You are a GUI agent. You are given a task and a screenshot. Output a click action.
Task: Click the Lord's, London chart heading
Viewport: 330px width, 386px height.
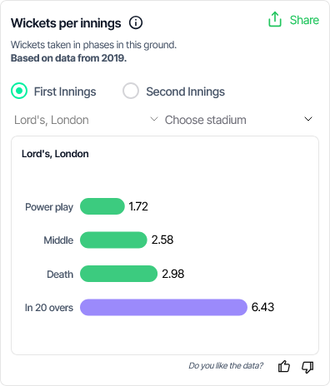pos(55,154)
